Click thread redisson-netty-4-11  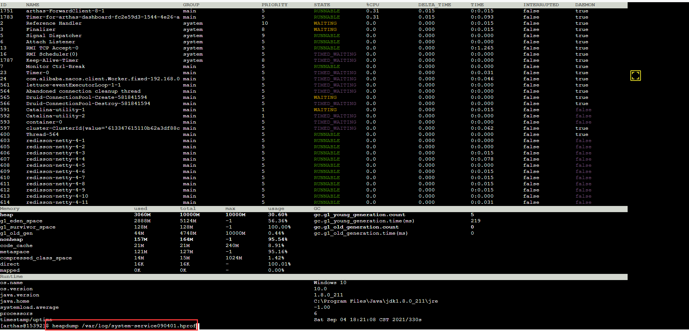click(x=57, y=202)
